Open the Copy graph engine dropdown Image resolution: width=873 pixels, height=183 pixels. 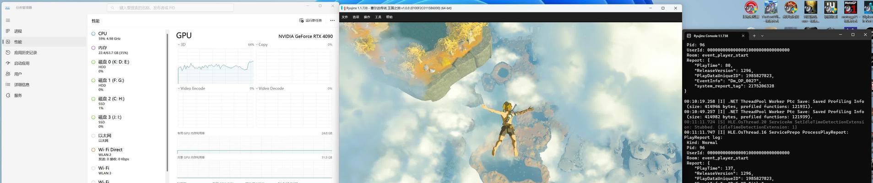261,44
